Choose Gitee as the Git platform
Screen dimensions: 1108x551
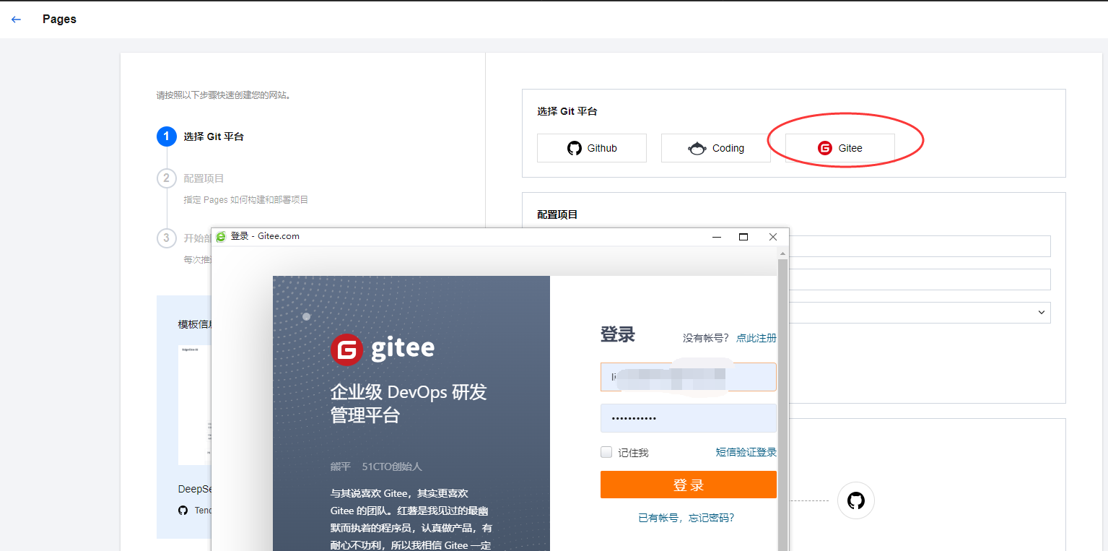point(840,148)
